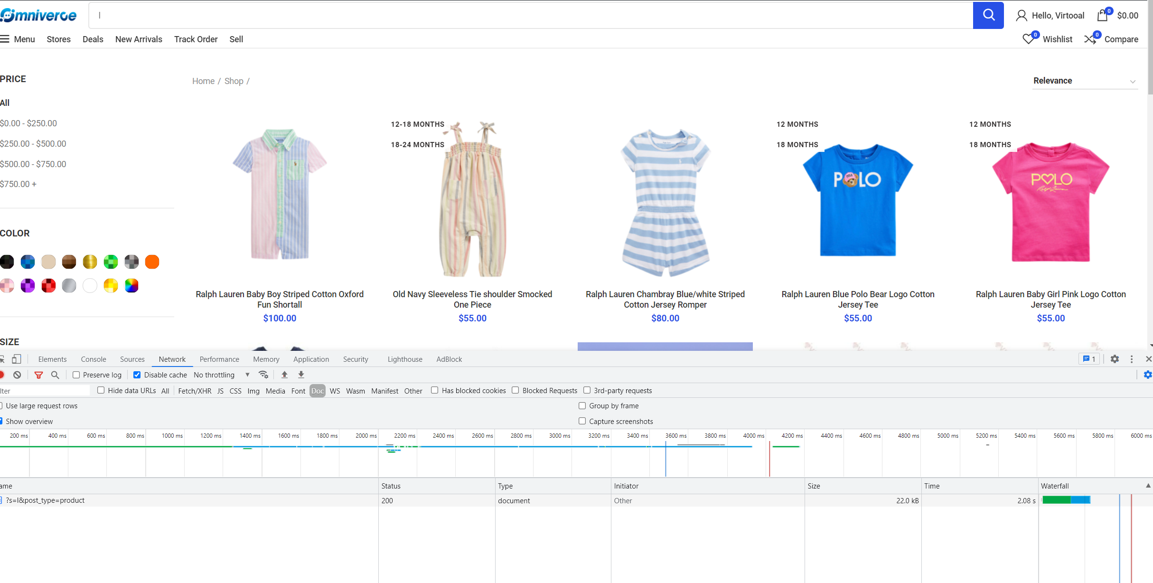Select the orange color swatch
The width and height of the screenshot is (1153, 583).
(152, 262)
